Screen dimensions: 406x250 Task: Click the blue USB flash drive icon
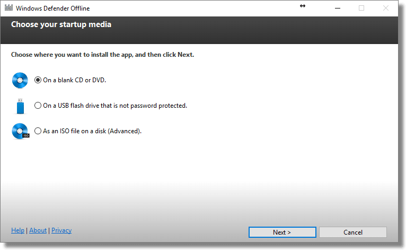[x=20, y=106]
